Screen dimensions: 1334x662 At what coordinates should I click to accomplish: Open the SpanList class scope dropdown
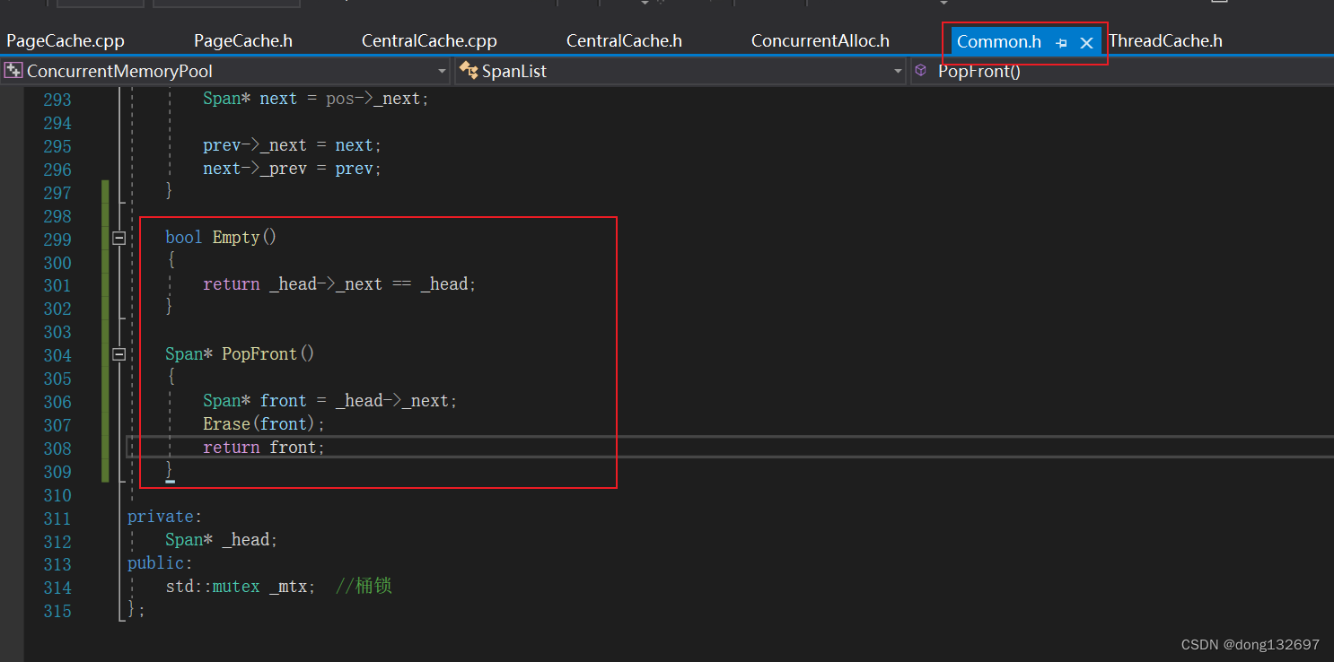(899, 71)
